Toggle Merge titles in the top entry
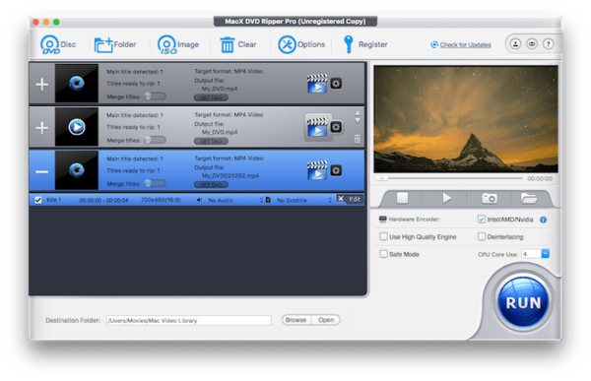The width and height of the screenshot is (591, 381). coord(155,96)
